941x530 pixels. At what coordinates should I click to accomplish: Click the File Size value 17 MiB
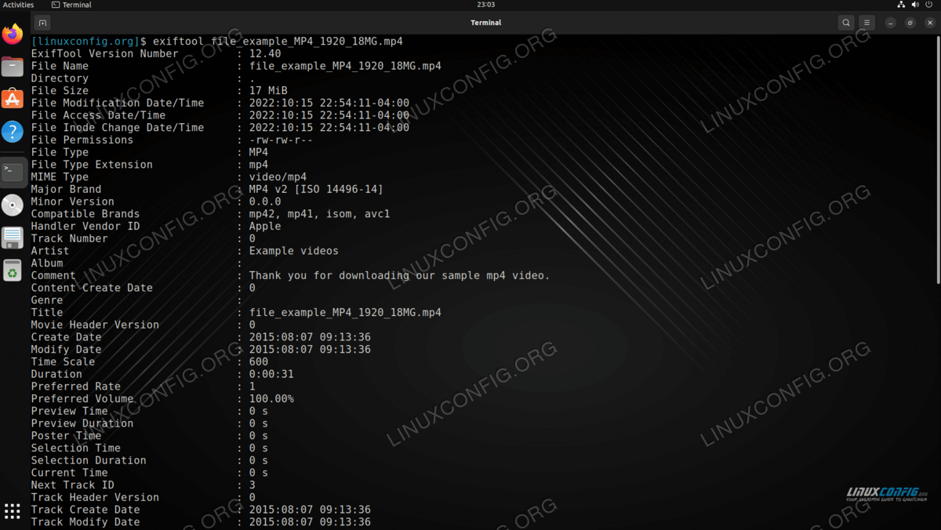coord(268,91)
